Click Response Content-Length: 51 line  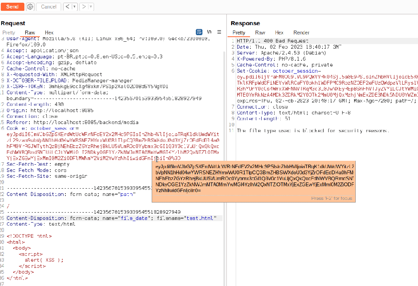[x=264, y=119]
